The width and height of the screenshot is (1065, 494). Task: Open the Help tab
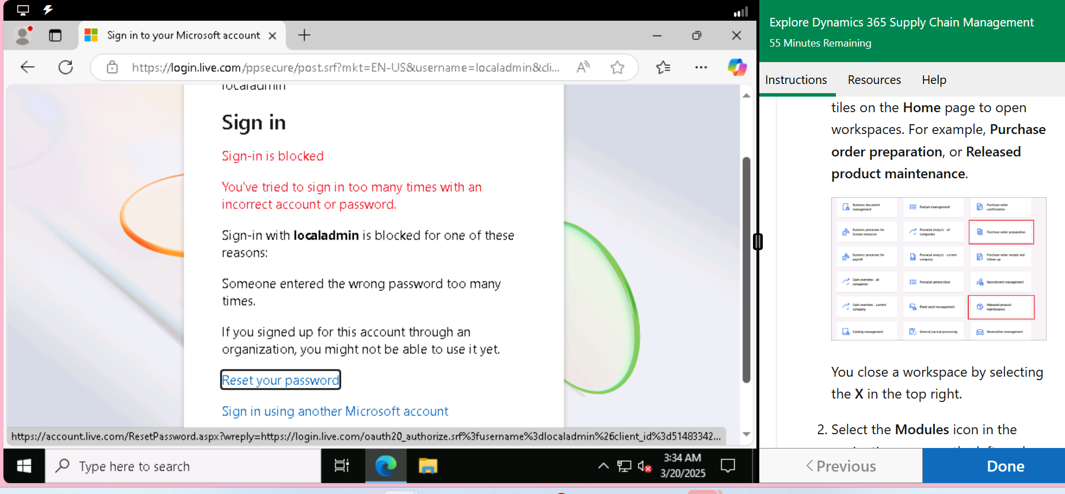coord(934,80)
